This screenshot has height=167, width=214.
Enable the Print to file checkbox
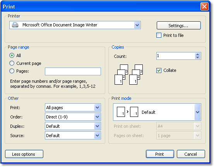coord(159,35)
